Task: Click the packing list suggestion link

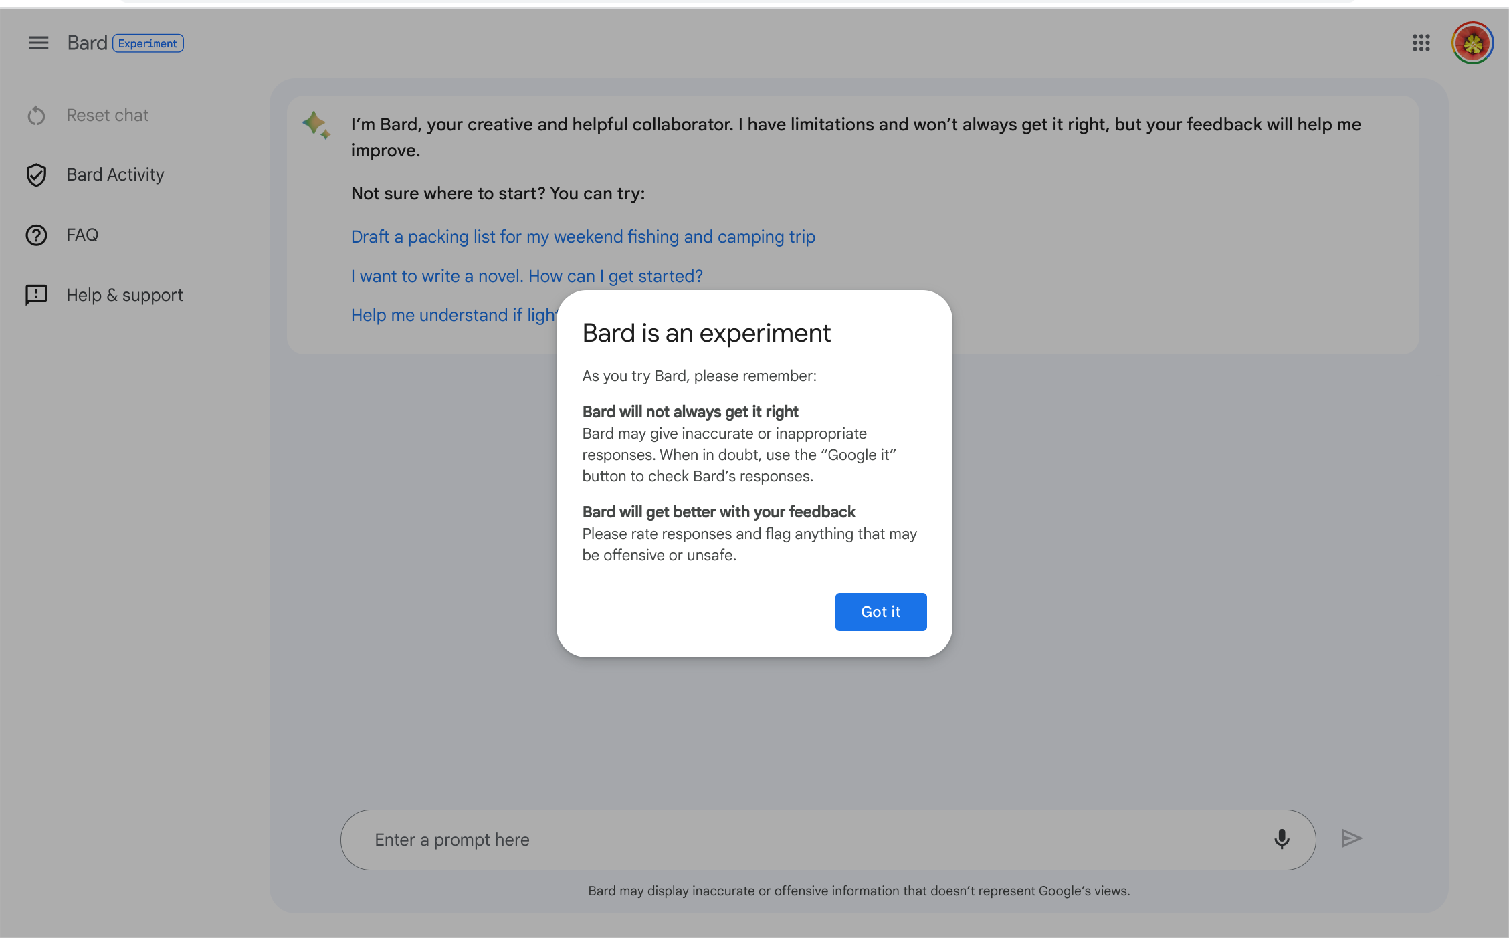Action: point(583,237)
